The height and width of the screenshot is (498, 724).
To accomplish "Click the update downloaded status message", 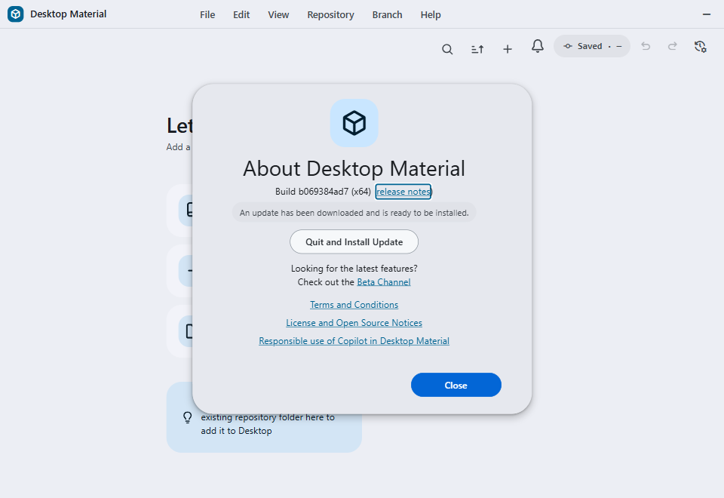I will [x=354, y=213].
